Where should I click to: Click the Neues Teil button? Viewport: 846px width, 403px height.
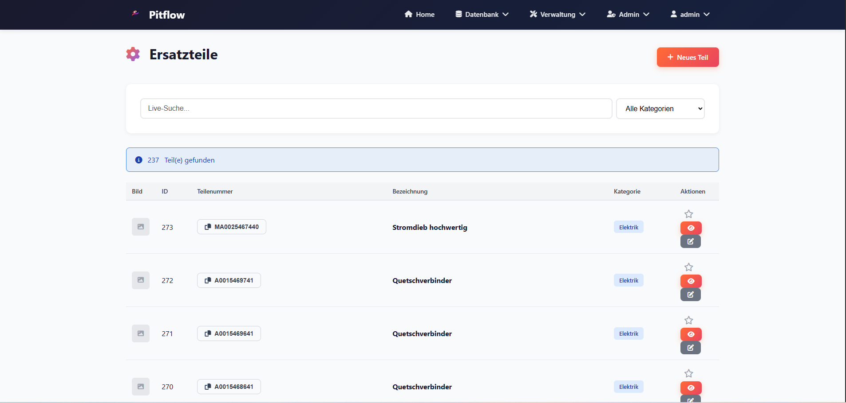click(x=688, y=57)
